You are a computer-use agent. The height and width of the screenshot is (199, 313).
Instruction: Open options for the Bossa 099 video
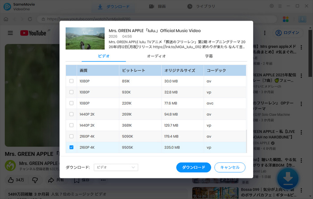pyautogui.click(x=301, y=190)
